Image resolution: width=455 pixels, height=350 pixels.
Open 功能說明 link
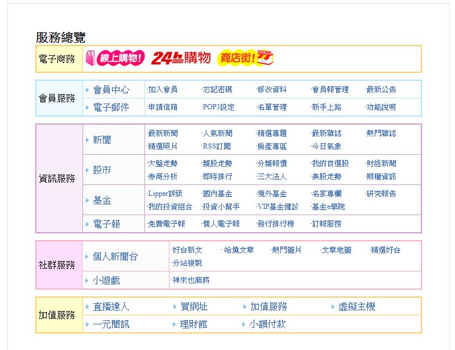click(381, 107)
